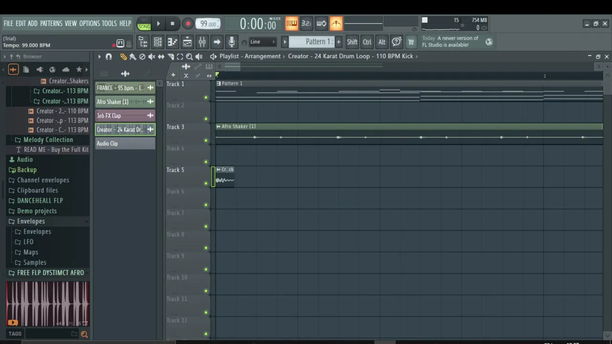Click the tempo 99.000 field
612x344 pixels.
pos(208,23)
